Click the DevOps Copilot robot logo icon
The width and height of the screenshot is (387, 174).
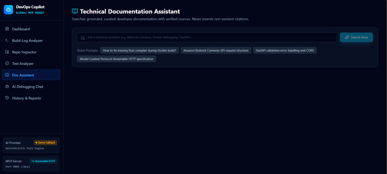pos(8,10)
